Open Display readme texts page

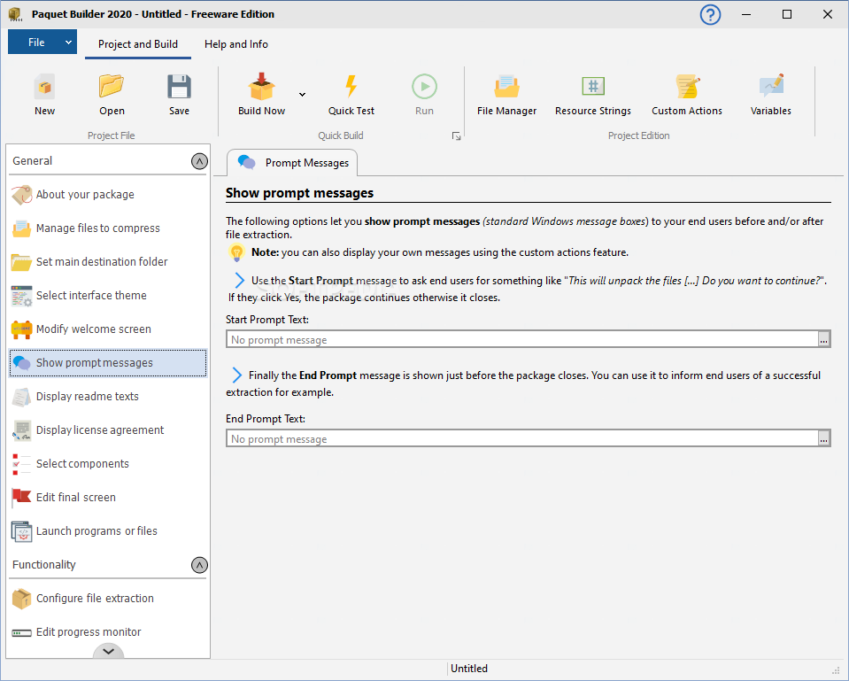tap(108, 396)
